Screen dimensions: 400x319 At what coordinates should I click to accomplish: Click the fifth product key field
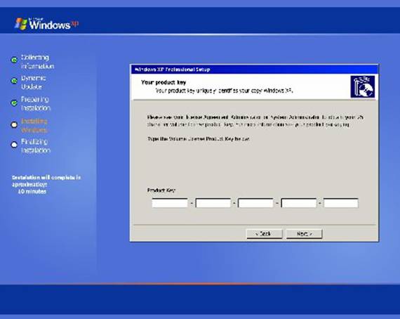[341, 203]
